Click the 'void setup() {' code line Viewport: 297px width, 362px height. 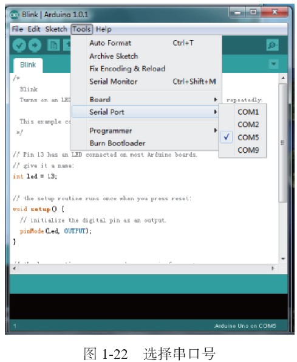[38, 209]
